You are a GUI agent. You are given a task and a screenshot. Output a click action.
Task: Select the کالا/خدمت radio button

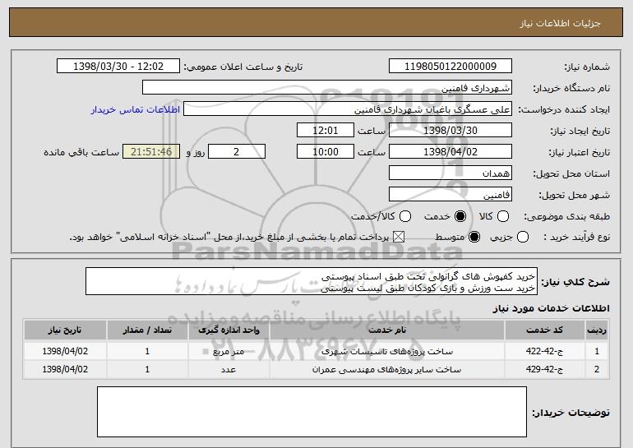405,216
